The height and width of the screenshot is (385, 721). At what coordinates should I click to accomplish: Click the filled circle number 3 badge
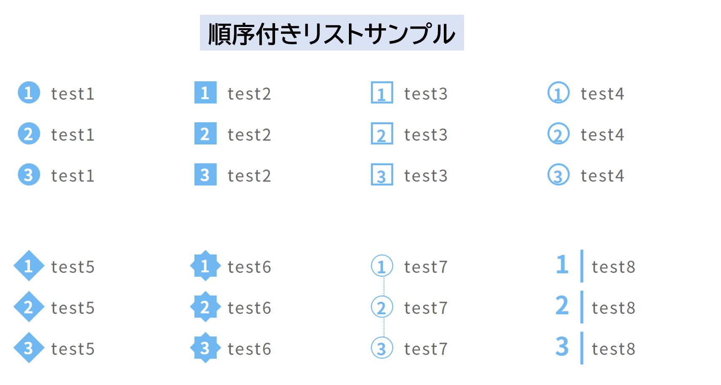[29, 175]
